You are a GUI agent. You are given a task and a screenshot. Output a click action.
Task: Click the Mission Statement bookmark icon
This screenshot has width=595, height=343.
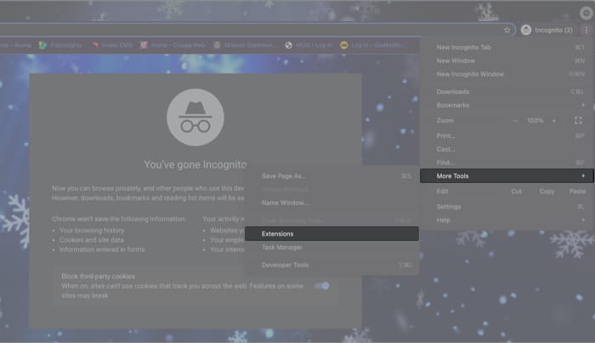tap(217, 45)
